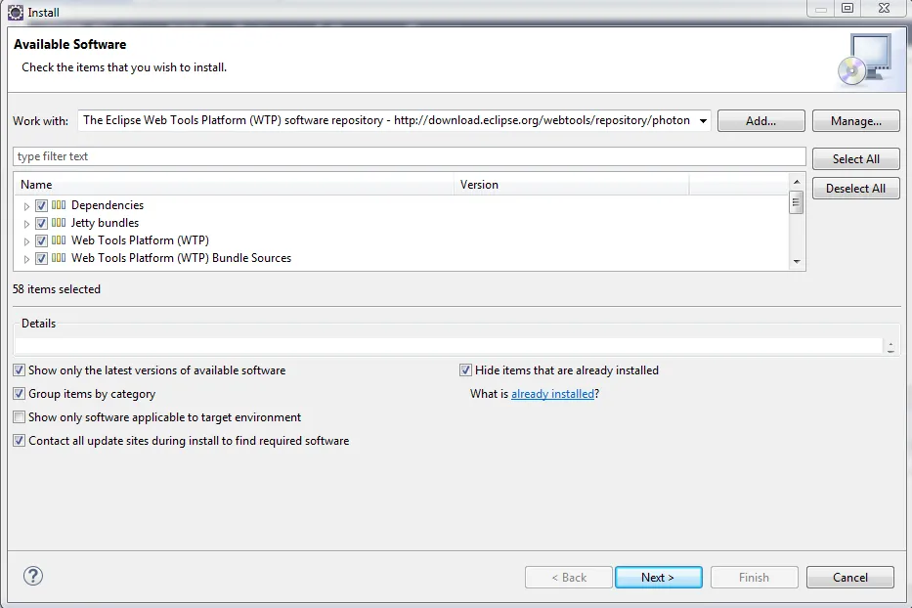Click the Manage... button

(855, 121)
